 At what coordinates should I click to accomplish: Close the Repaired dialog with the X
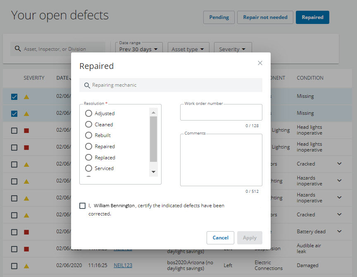pos(260,63)
